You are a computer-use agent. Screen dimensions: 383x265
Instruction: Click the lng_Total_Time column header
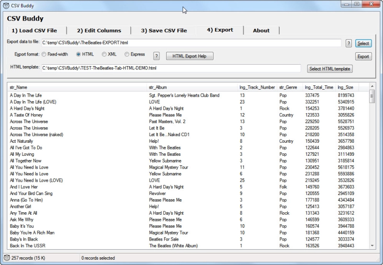(319, 87)
